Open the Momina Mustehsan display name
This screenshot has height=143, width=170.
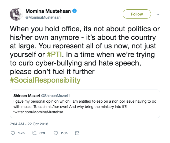pyautogui.click(x=48, y=11)
